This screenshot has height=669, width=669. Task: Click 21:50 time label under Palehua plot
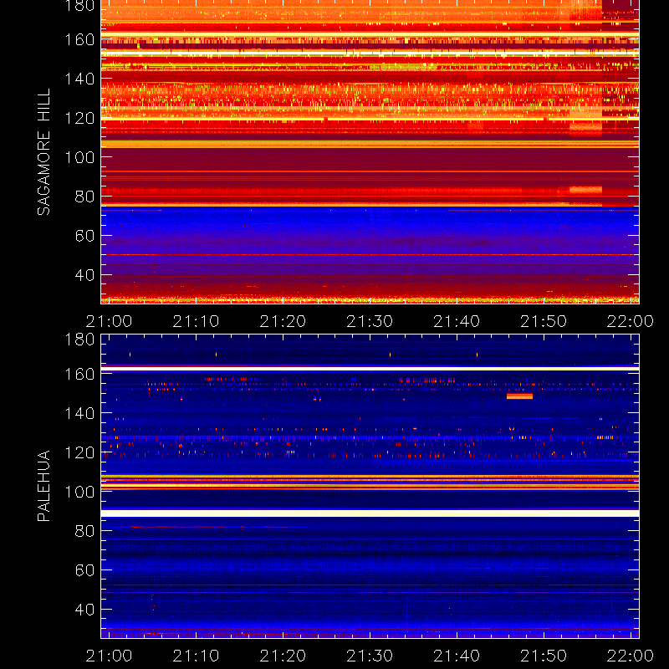pos(544,656)
